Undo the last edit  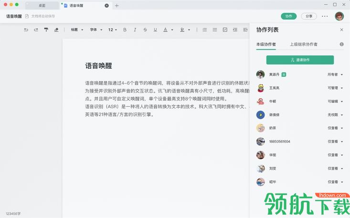[x=26, y=30]
